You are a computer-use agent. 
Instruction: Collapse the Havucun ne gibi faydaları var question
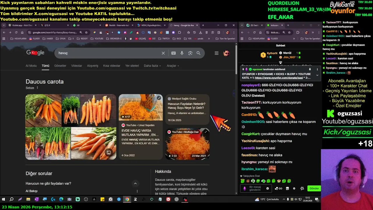[x=135, y=183]
